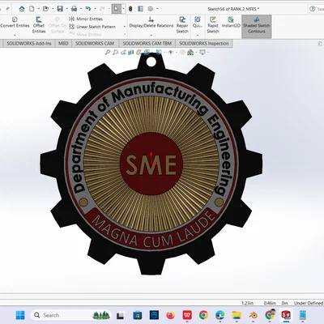Image resolution: width=324 pixels, height=324 pixels.
Task: Click the help search field at top right
Action: pyautogui.click(x=316, y=9)
